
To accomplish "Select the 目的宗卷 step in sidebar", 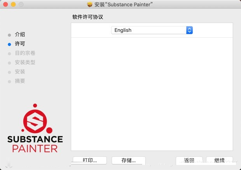I will (25, 53).
